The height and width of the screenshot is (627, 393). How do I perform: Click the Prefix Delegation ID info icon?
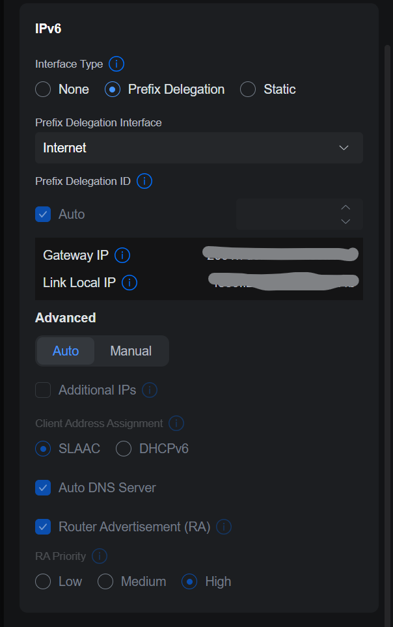coord(144,181)
